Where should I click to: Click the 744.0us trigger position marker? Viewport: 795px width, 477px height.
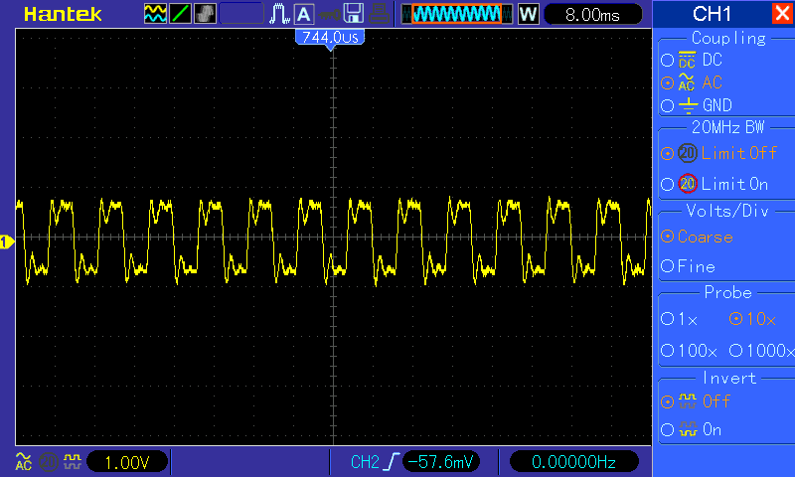pos(330,38)
